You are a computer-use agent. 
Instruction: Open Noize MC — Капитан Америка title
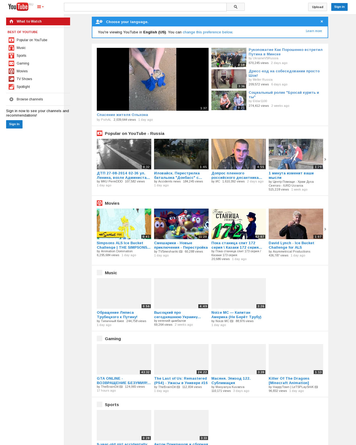tap(236, 315)
